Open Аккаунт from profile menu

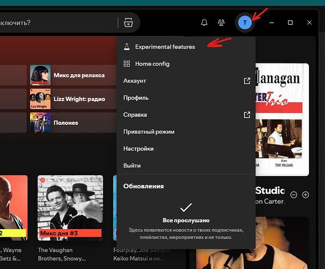(x=186, y=81)
